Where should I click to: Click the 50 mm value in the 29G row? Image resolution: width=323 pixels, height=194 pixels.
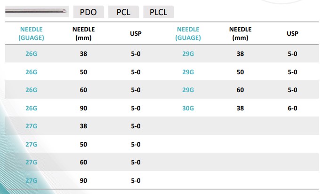pos(240,72)
